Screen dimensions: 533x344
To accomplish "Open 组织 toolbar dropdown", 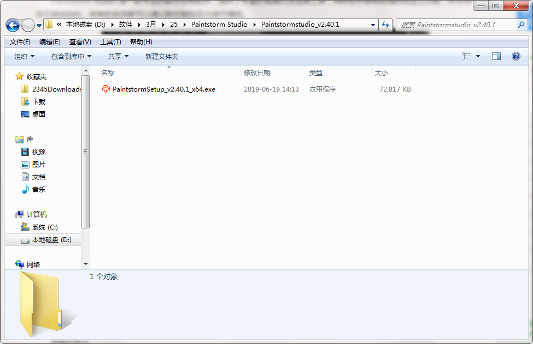I will [24, 57].
